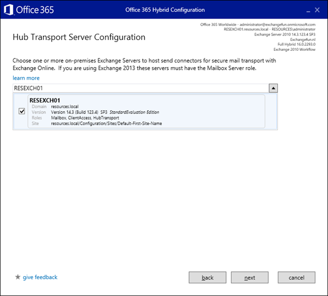This screenshot has height=296, width=328.
Task: Open the give feedback link
Action: pos(40,277)
